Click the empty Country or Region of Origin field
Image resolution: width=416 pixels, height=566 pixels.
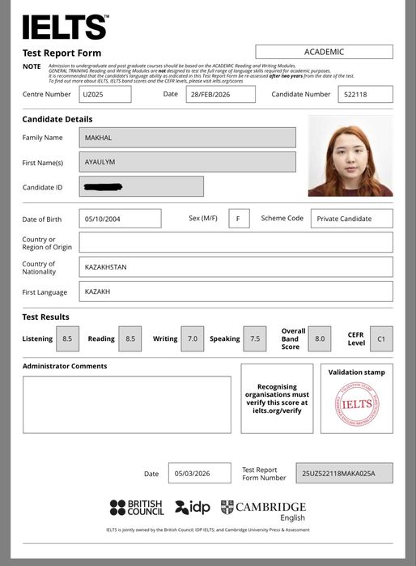pos(236,242)
